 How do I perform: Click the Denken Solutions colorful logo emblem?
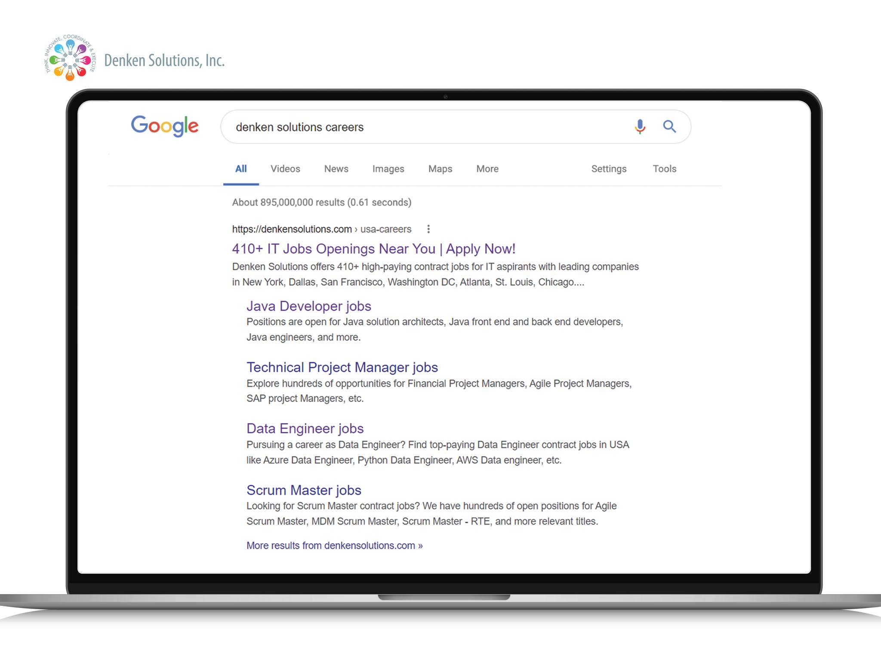coord(70,58)
